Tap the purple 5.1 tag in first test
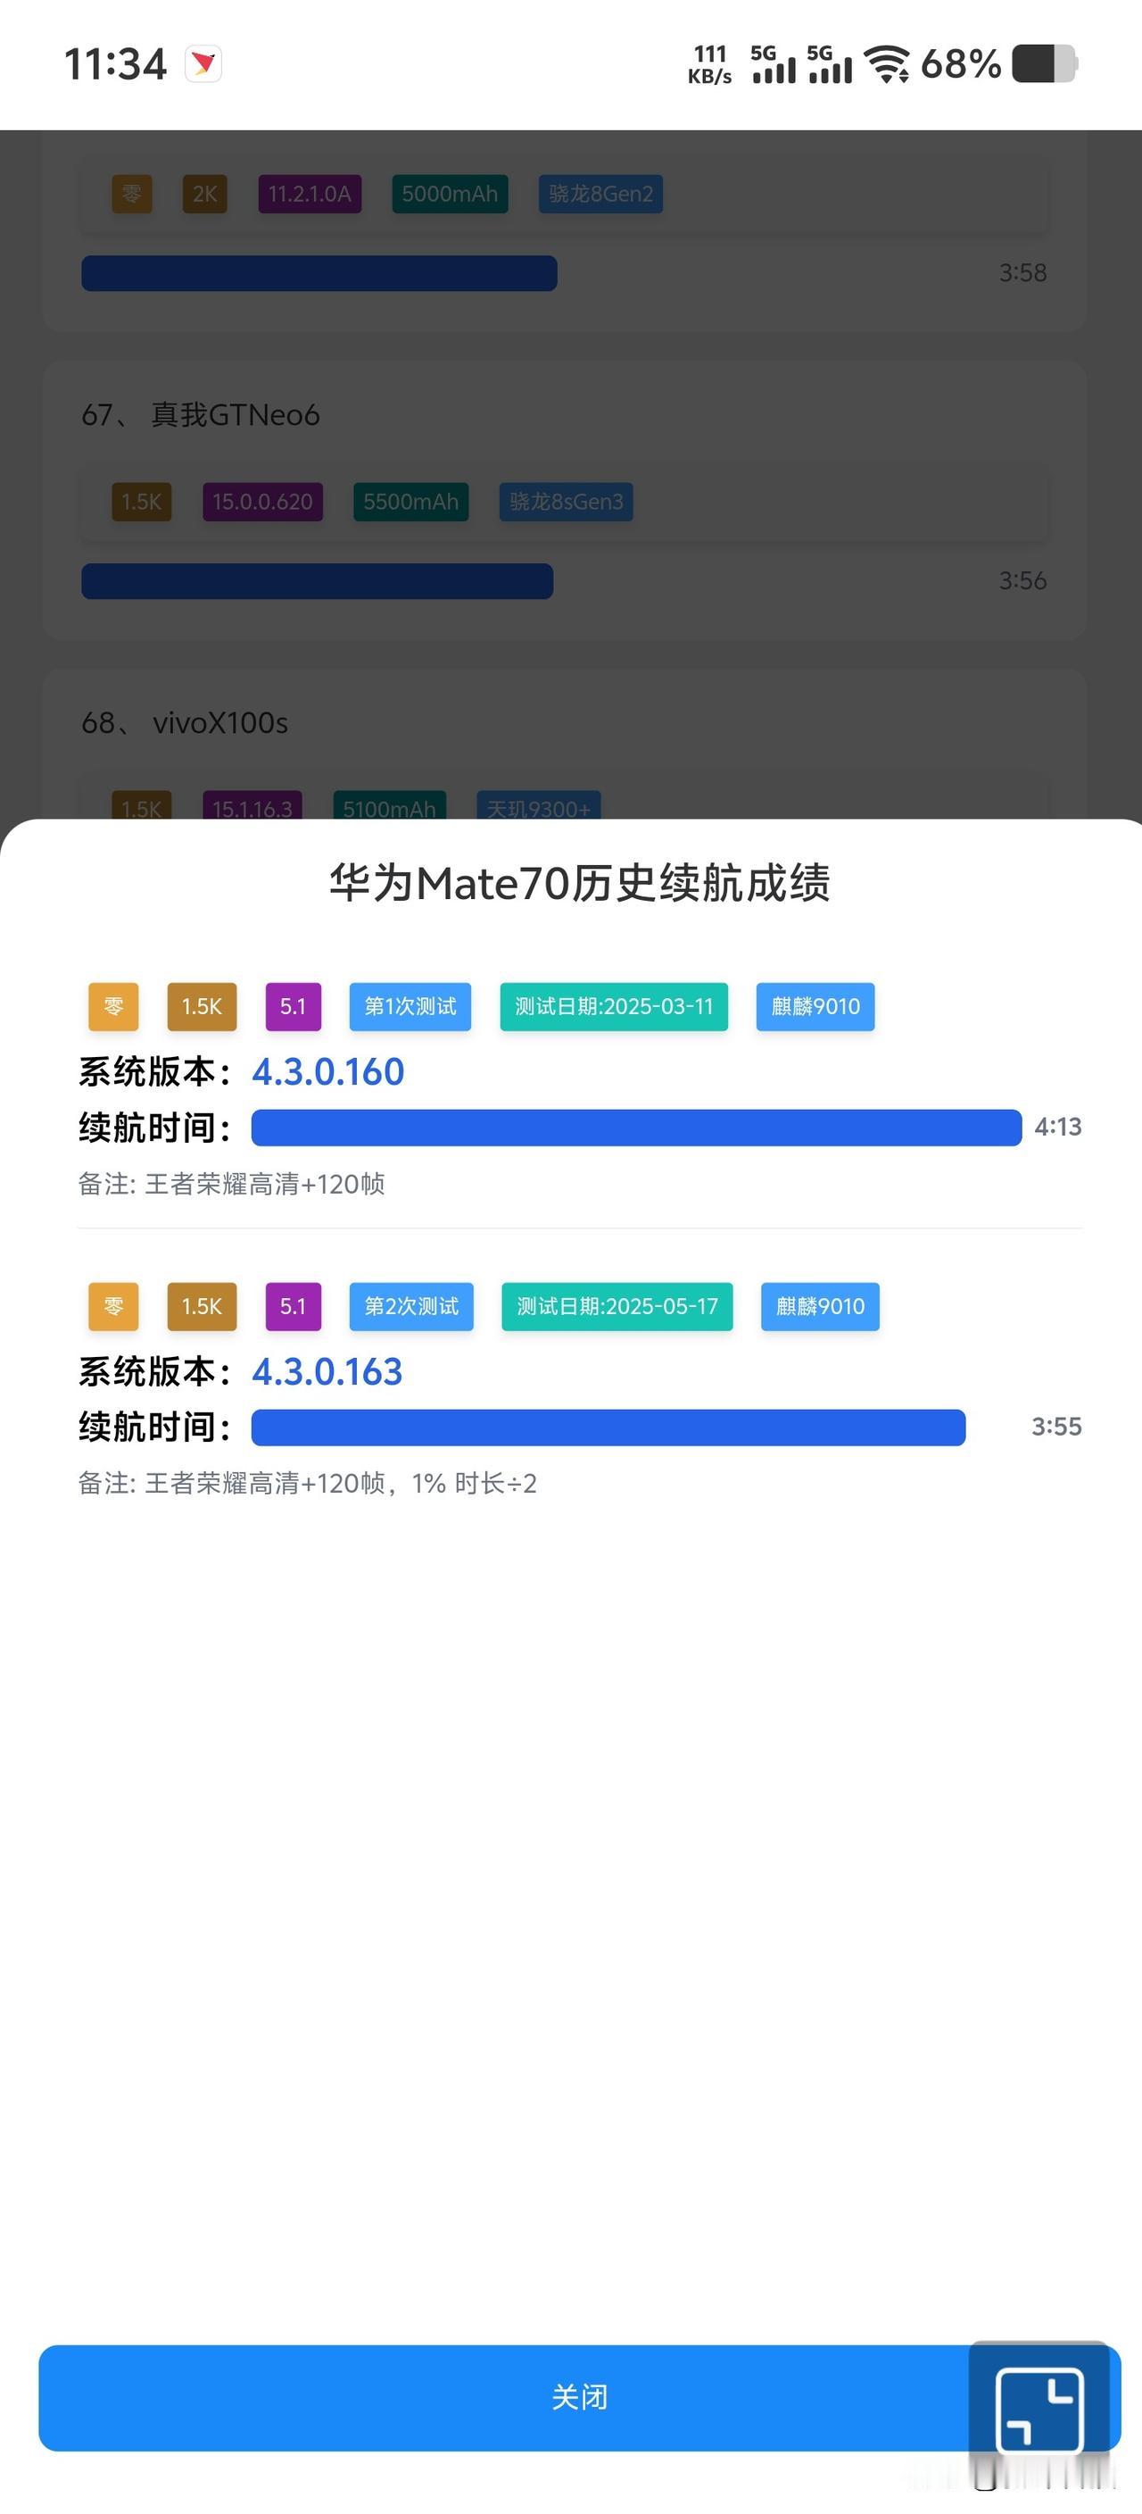 click(294, 1006)
